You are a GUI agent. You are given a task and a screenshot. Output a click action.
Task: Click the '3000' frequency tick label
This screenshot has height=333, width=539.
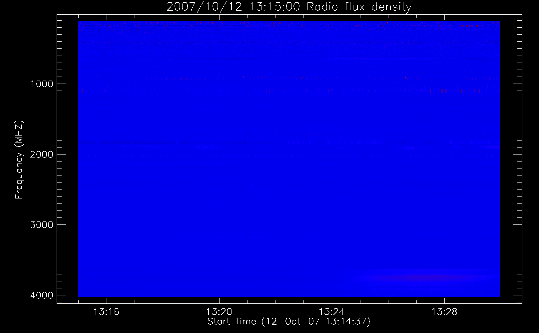(42, 225)
